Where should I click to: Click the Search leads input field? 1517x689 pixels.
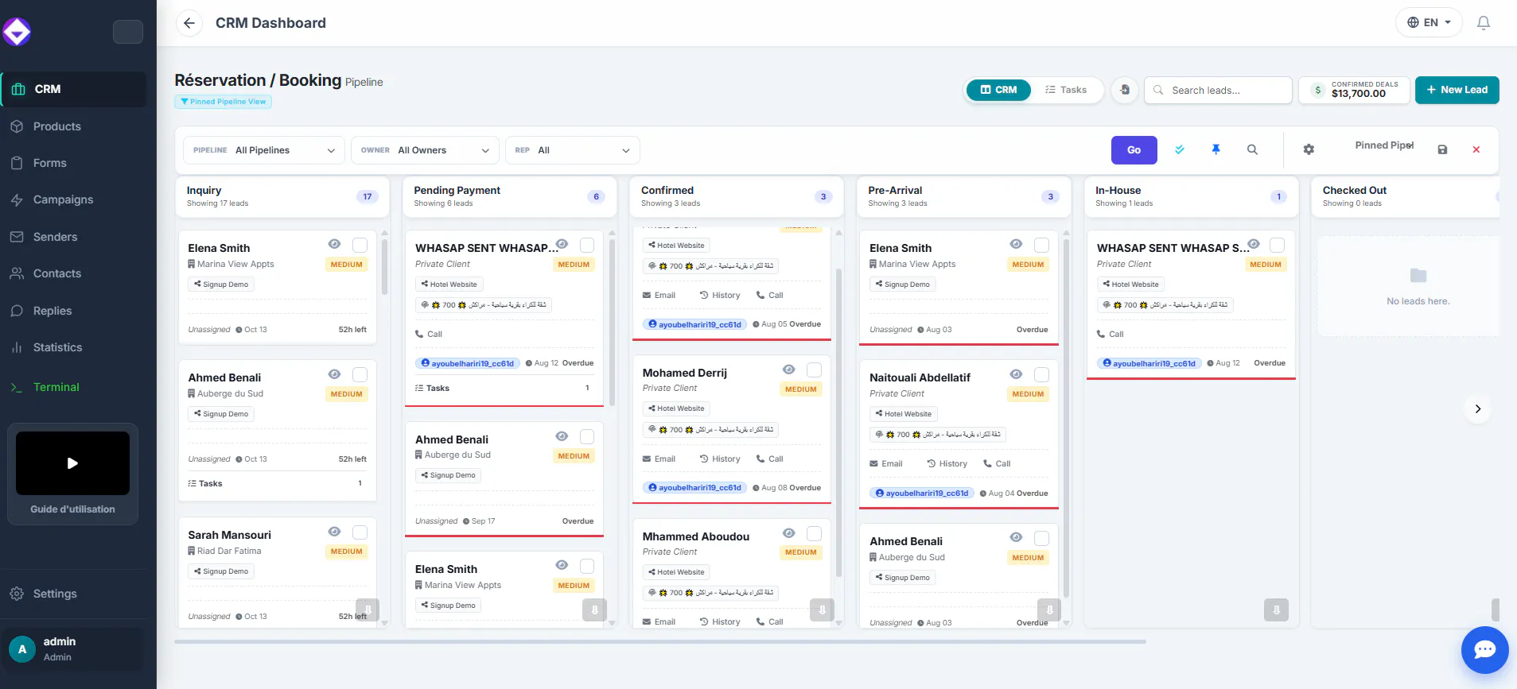click(x=1218, y=90)
